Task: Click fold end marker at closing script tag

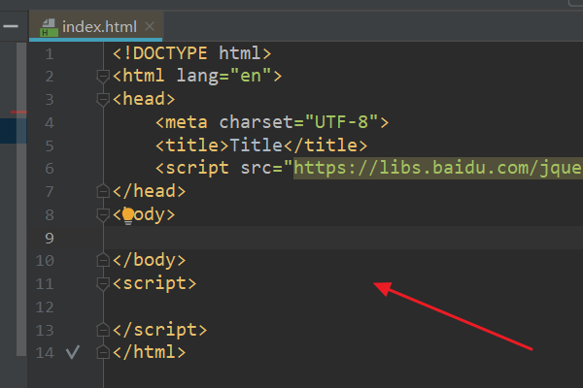Action: (x=103, y=330)
